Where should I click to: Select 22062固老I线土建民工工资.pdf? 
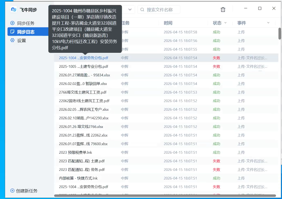coord(166,101)
